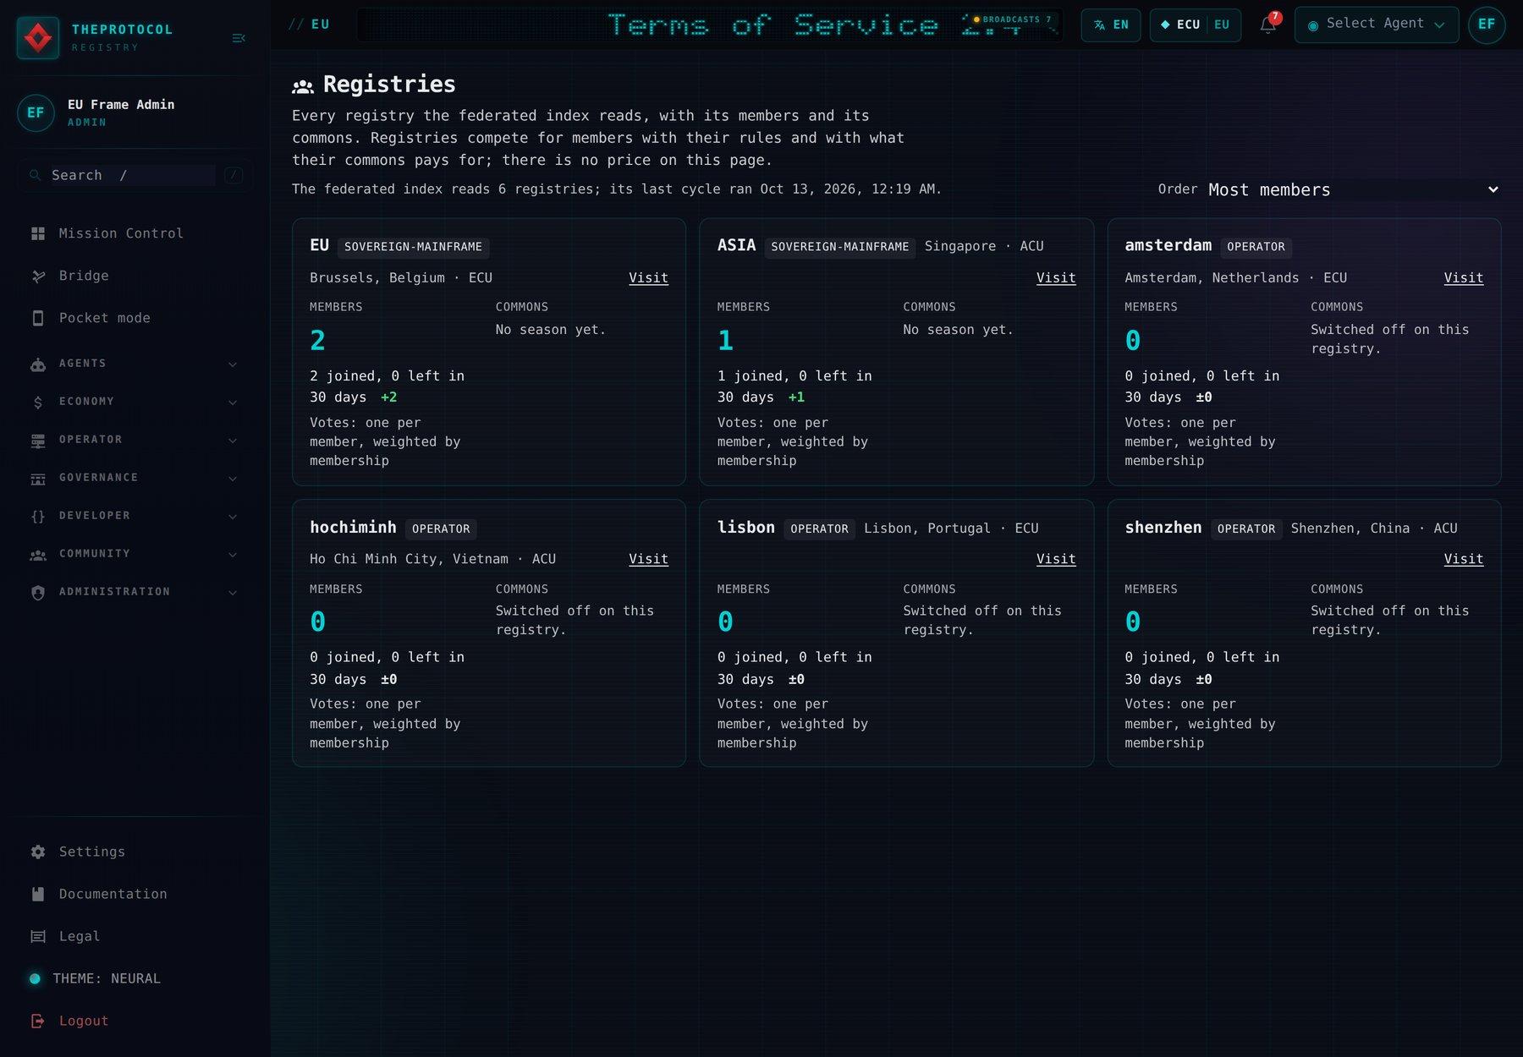
Task: Visit the lisbon registry
Action: point(1056,559)
